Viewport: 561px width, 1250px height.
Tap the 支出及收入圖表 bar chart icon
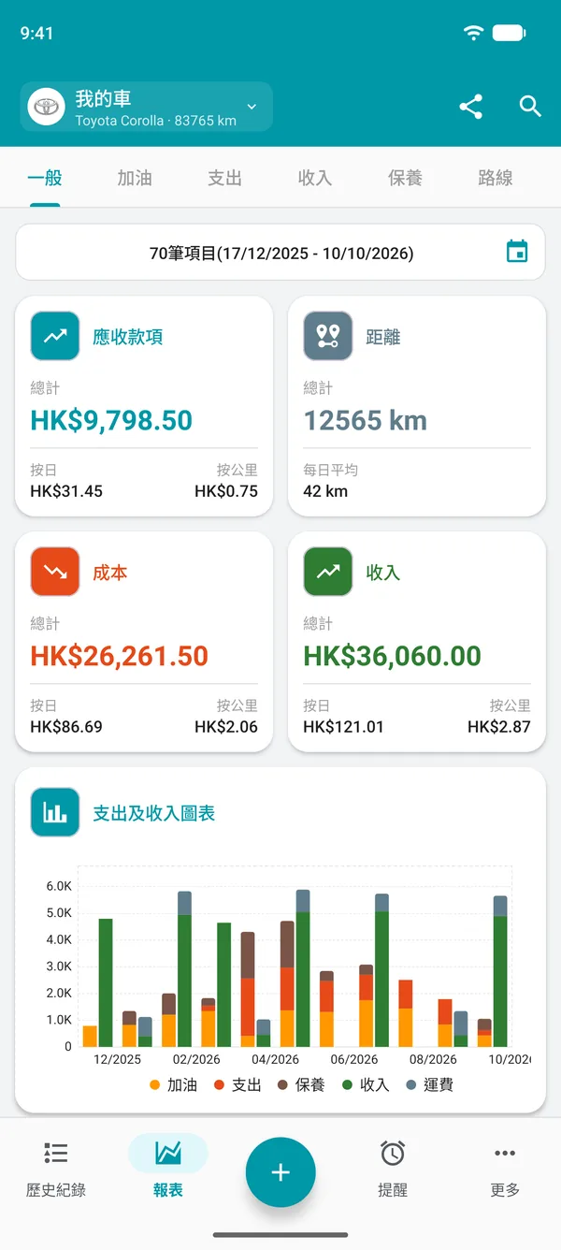55,812
